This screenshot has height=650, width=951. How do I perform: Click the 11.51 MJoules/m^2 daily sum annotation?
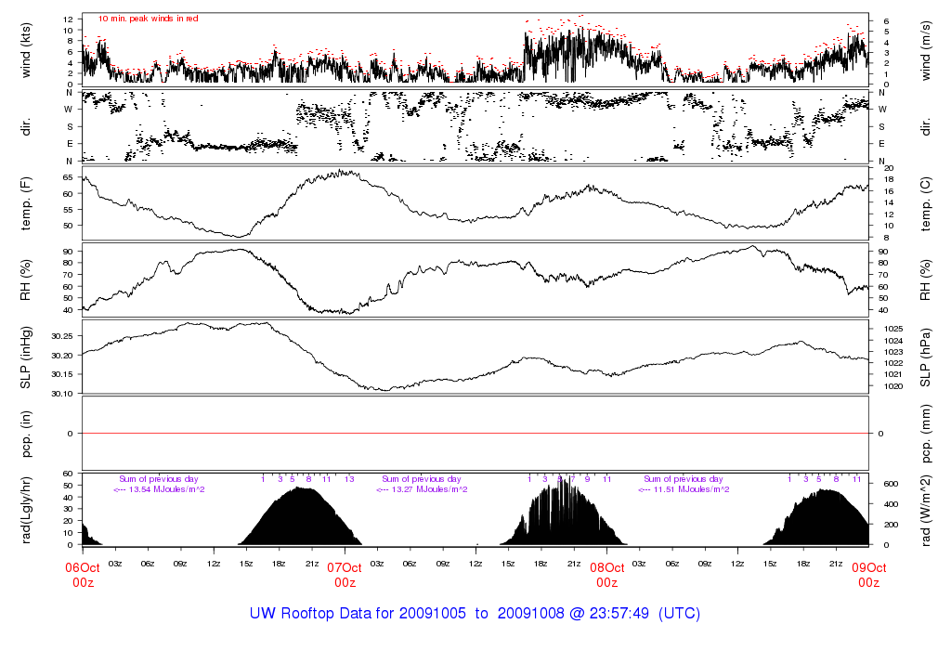(684, 489)
